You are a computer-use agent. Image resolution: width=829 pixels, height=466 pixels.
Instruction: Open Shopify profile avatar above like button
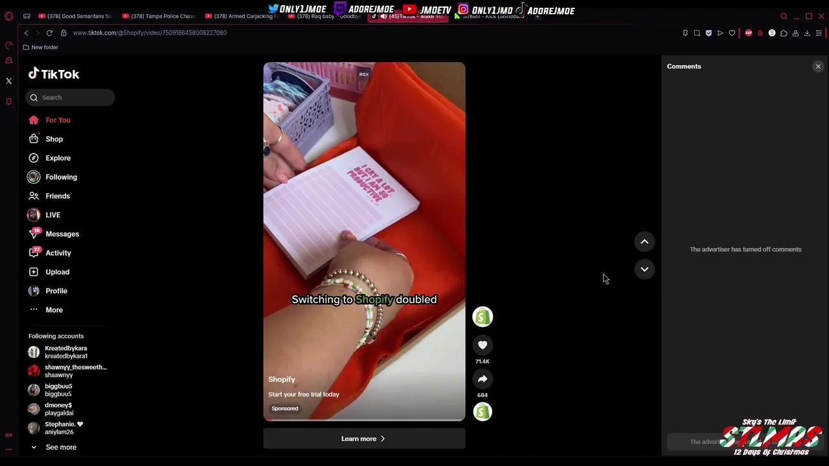pos(483,316)
